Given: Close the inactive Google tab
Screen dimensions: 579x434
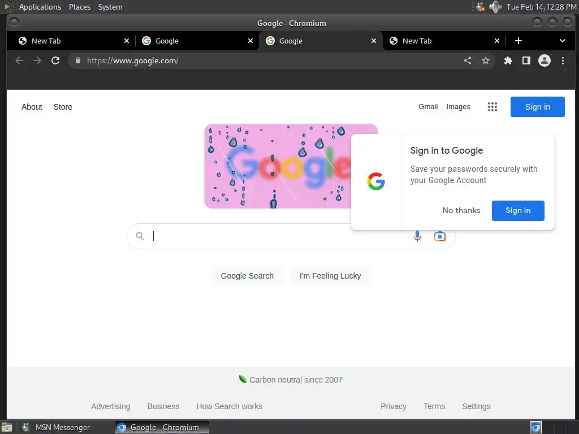Looking at the screenshot, I should point(250,41).
